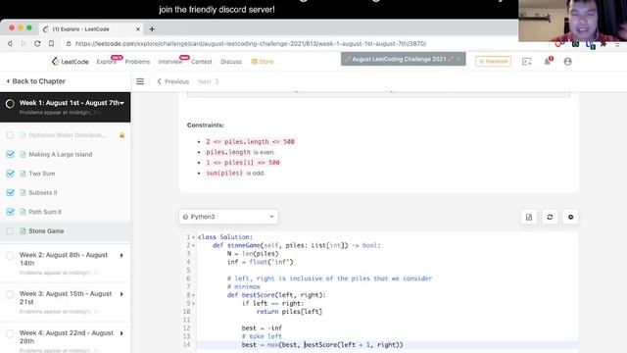Collapse code fold arrow at line 1
The width and height of the screenshot is (627, 353).
click(x=194, y=237)
